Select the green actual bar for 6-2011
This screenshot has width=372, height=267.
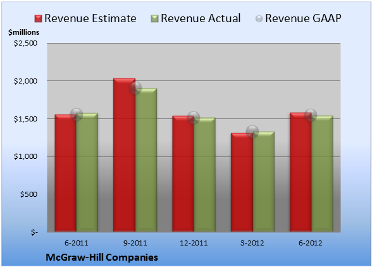coord(87,172)
